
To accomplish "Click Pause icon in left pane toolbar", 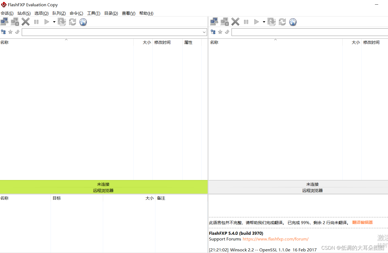I will tap(36, 22).
